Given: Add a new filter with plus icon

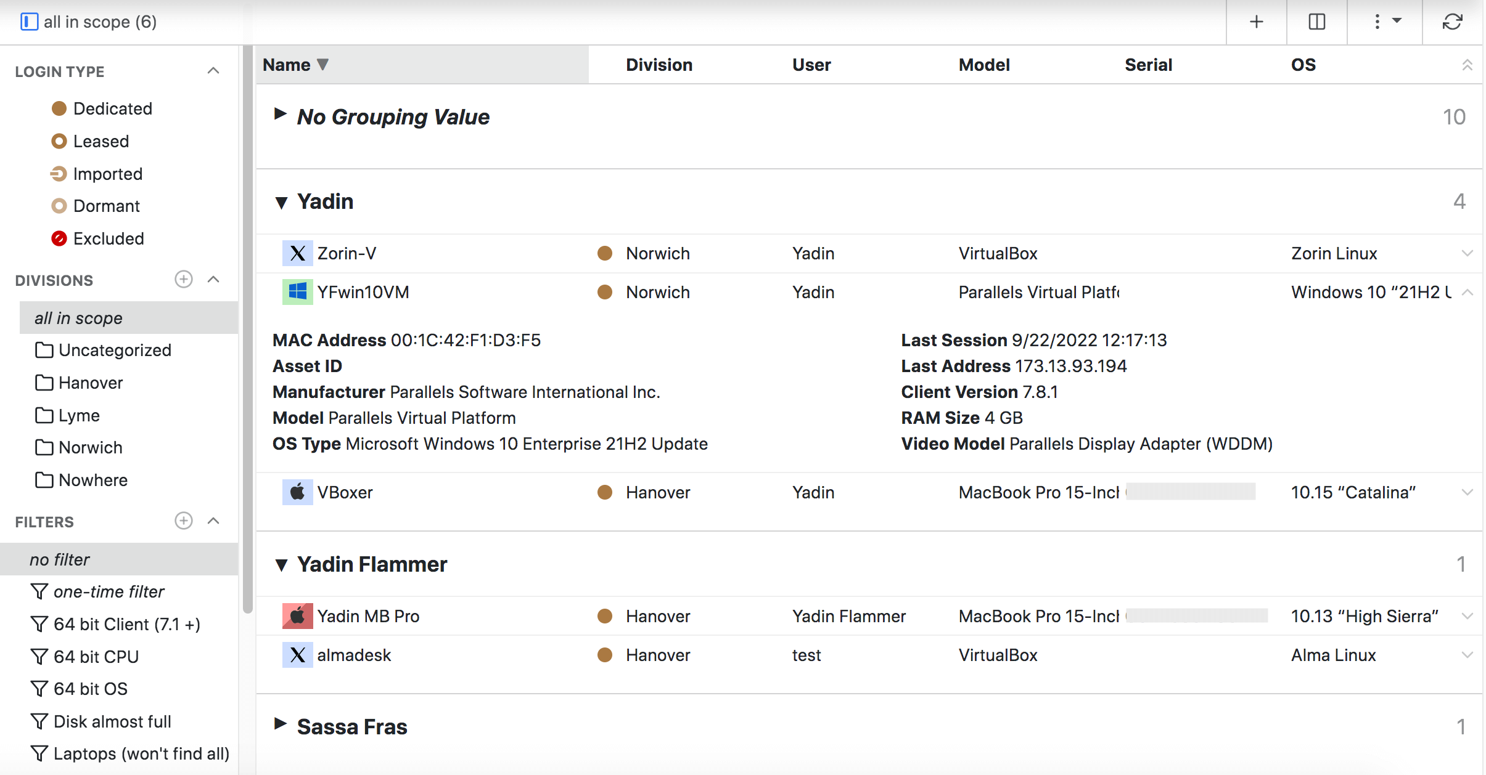Looking at the screenshot, I should coord(183,521).
